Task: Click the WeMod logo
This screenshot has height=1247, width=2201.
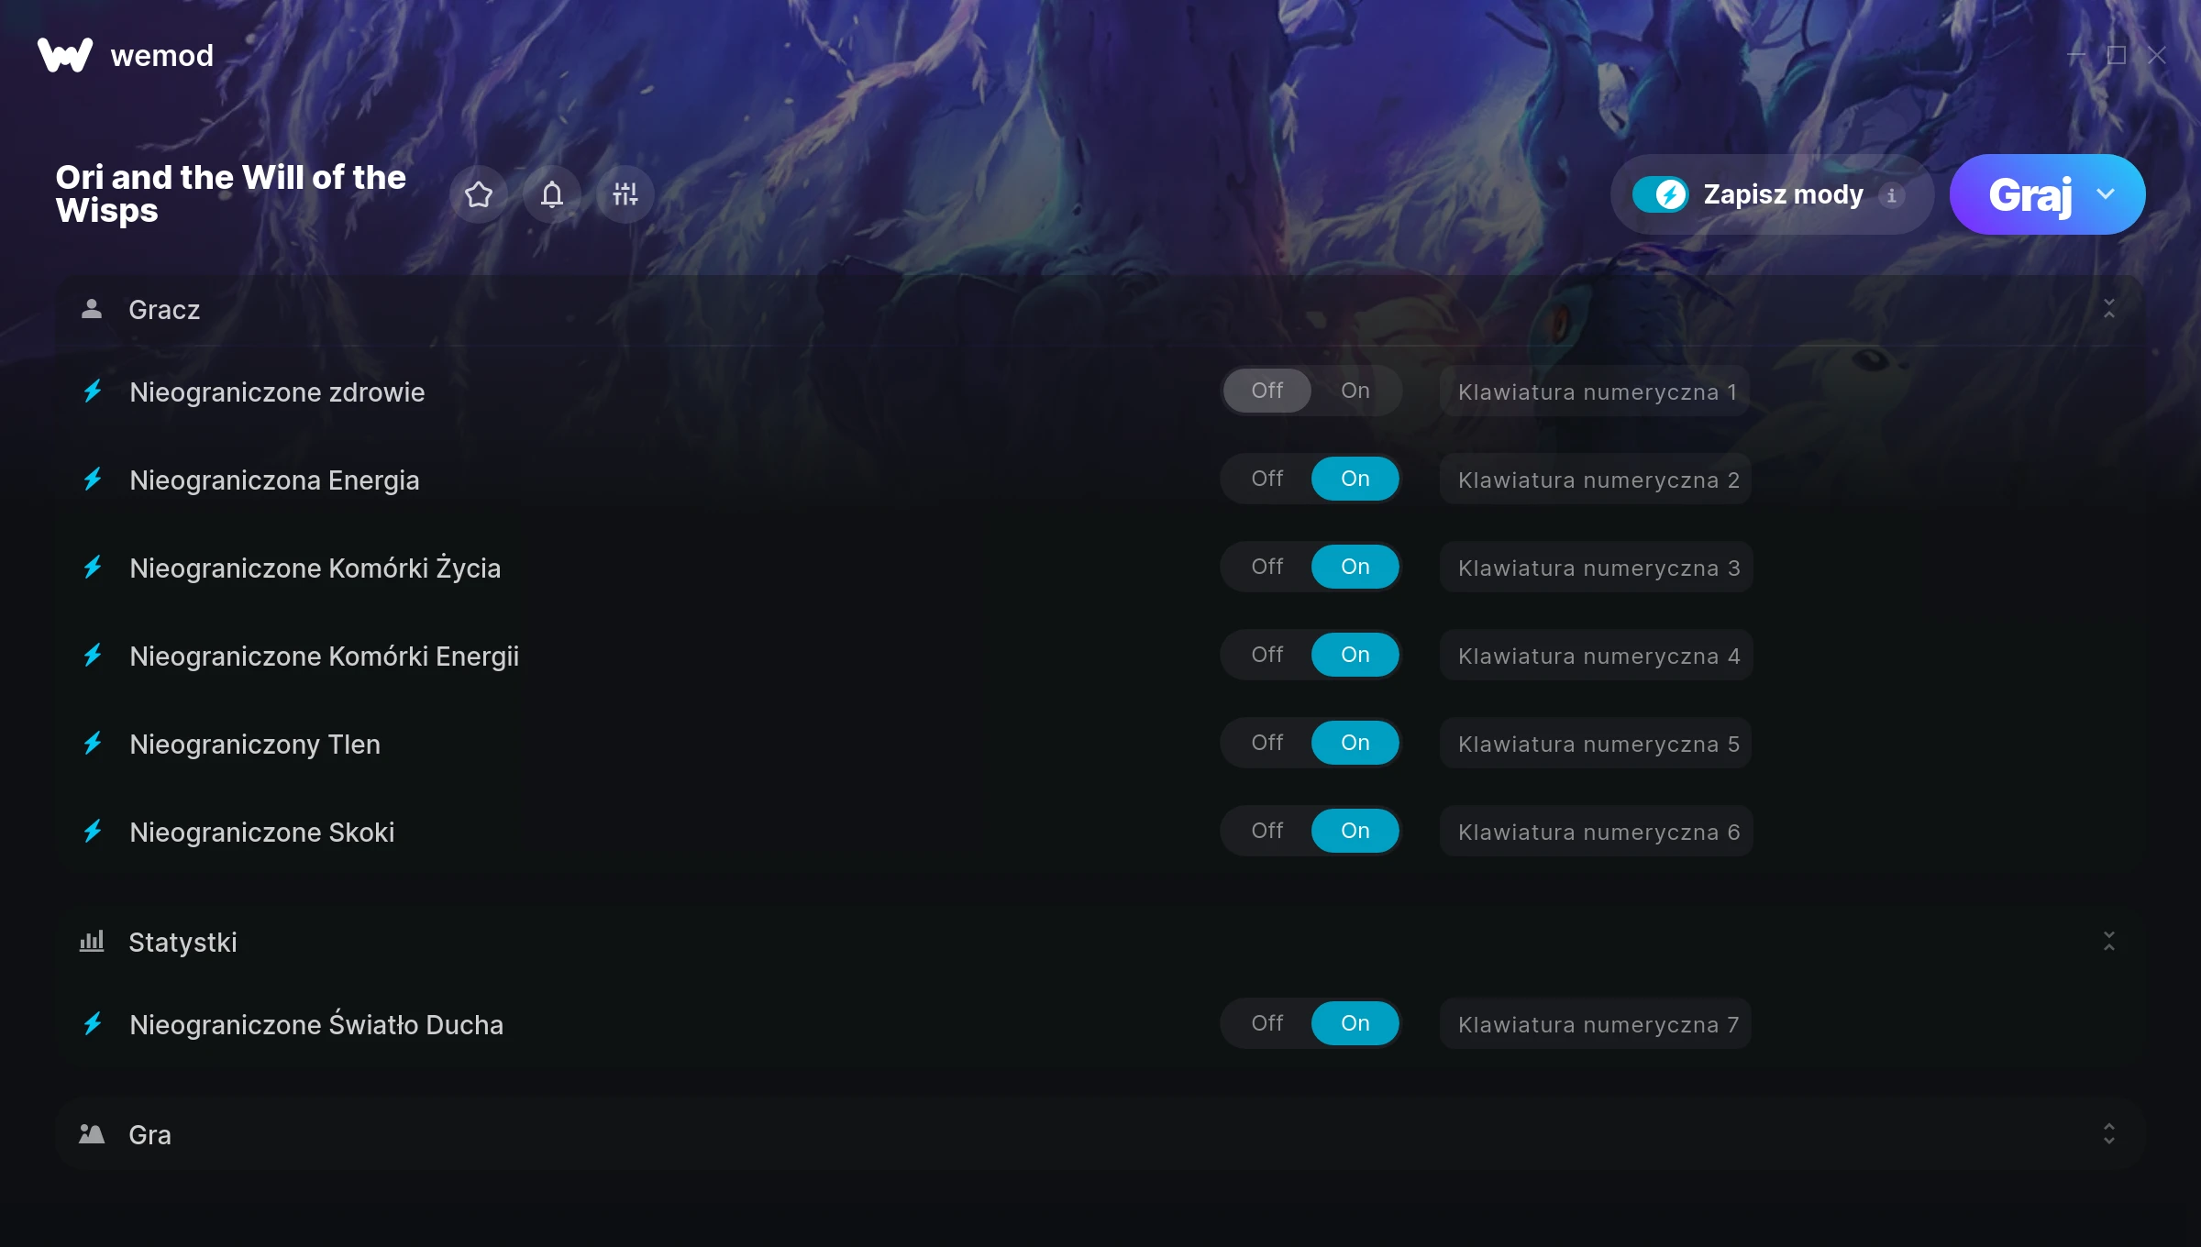Action: pos(65,56)
